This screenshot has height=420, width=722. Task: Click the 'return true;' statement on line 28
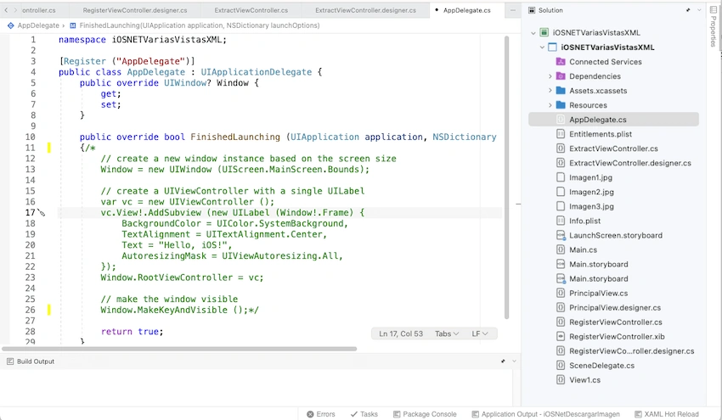132,332
